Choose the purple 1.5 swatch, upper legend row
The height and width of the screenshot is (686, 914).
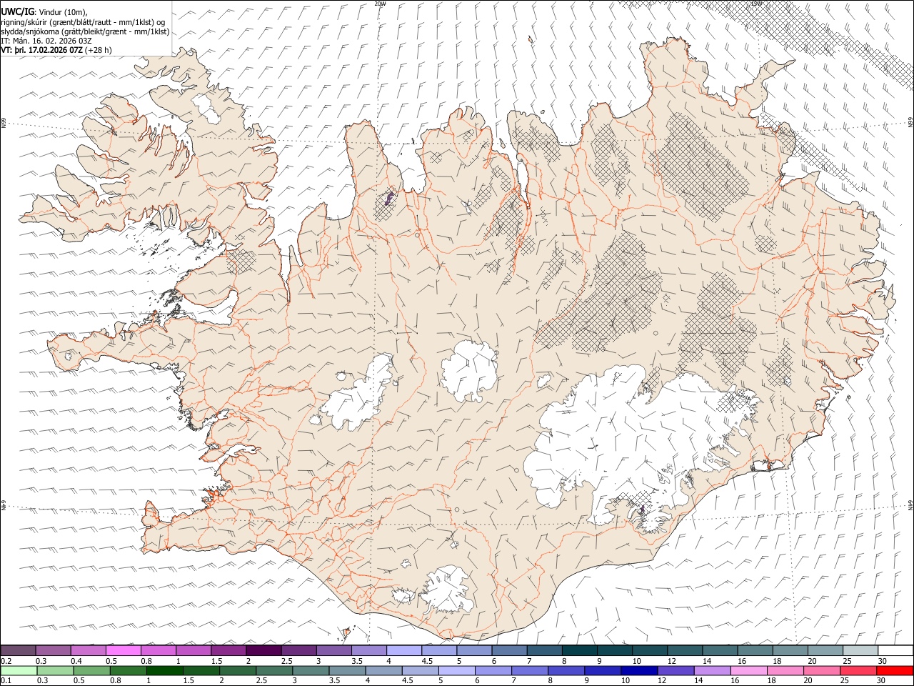pyautogui.click(x=228, y=650)
